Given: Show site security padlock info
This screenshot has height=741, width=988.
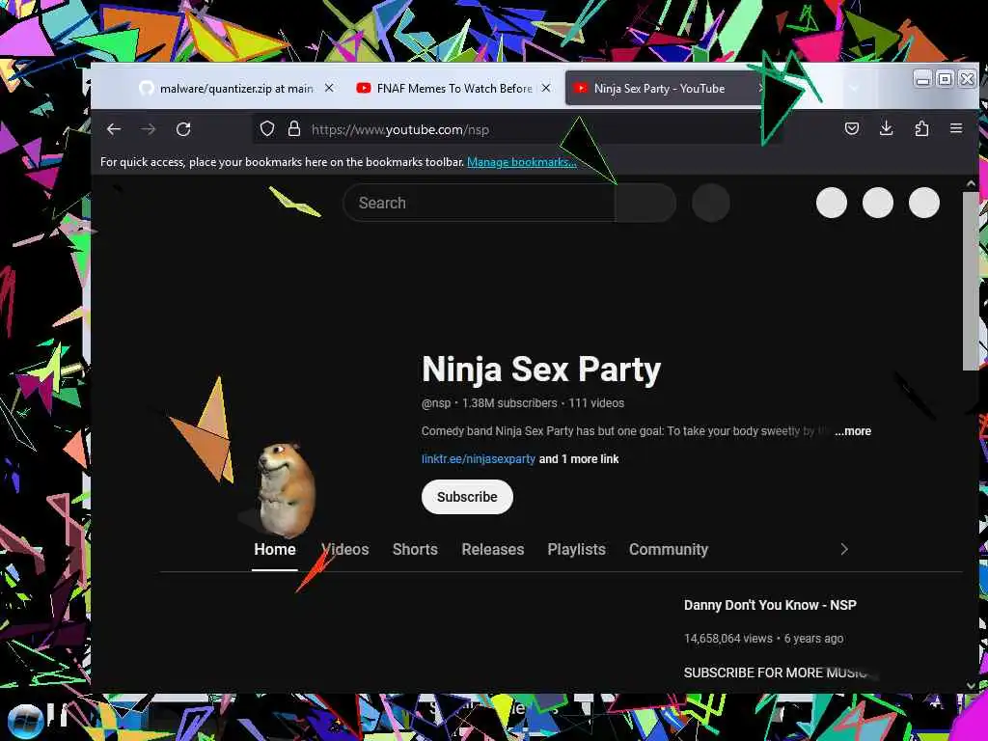Looking at the screenshot, I should tap(294, 129).
